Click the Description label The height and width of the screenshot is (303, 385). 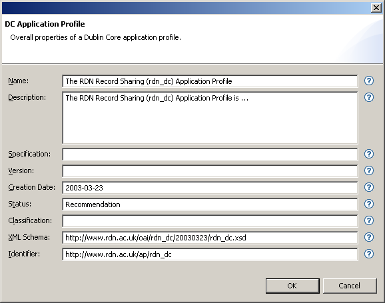click(27, 97)
